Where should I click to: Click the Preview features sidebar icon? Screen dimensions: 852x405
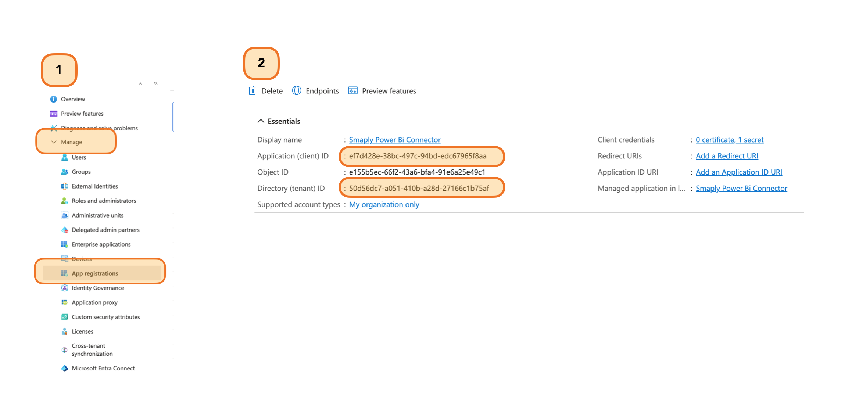(x=54, y=114)
